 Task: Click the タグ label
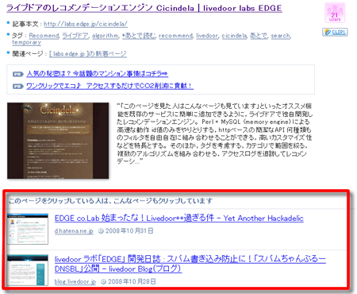17,36
